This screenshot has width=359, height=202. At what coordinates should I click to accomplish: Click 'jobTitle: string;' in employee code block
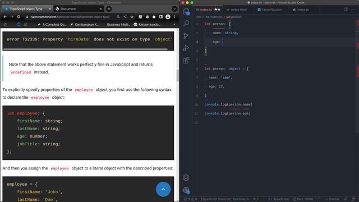[x=39, y=144]
